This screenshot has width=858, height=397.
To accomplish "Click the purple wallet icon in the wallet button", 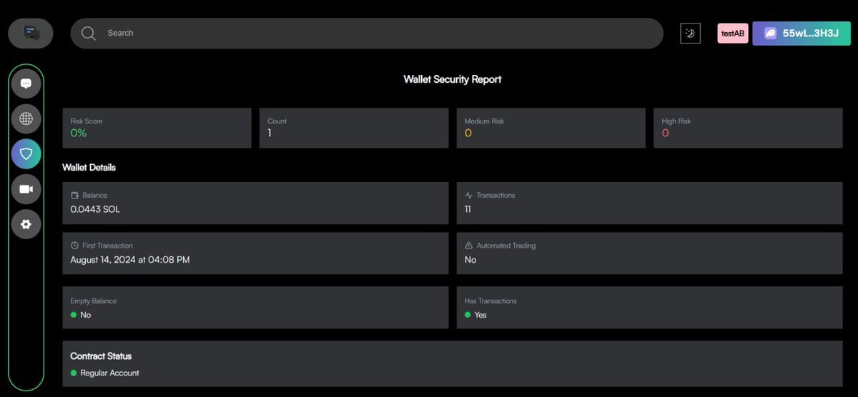I will point(770,34).
